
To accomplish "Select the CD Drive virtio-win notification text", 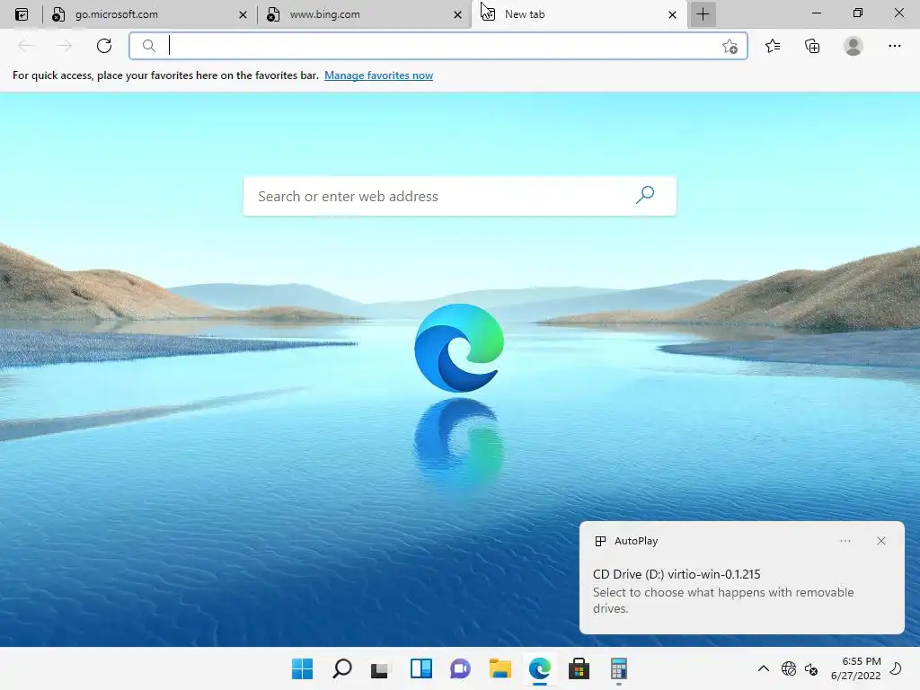I will [677, 574].
